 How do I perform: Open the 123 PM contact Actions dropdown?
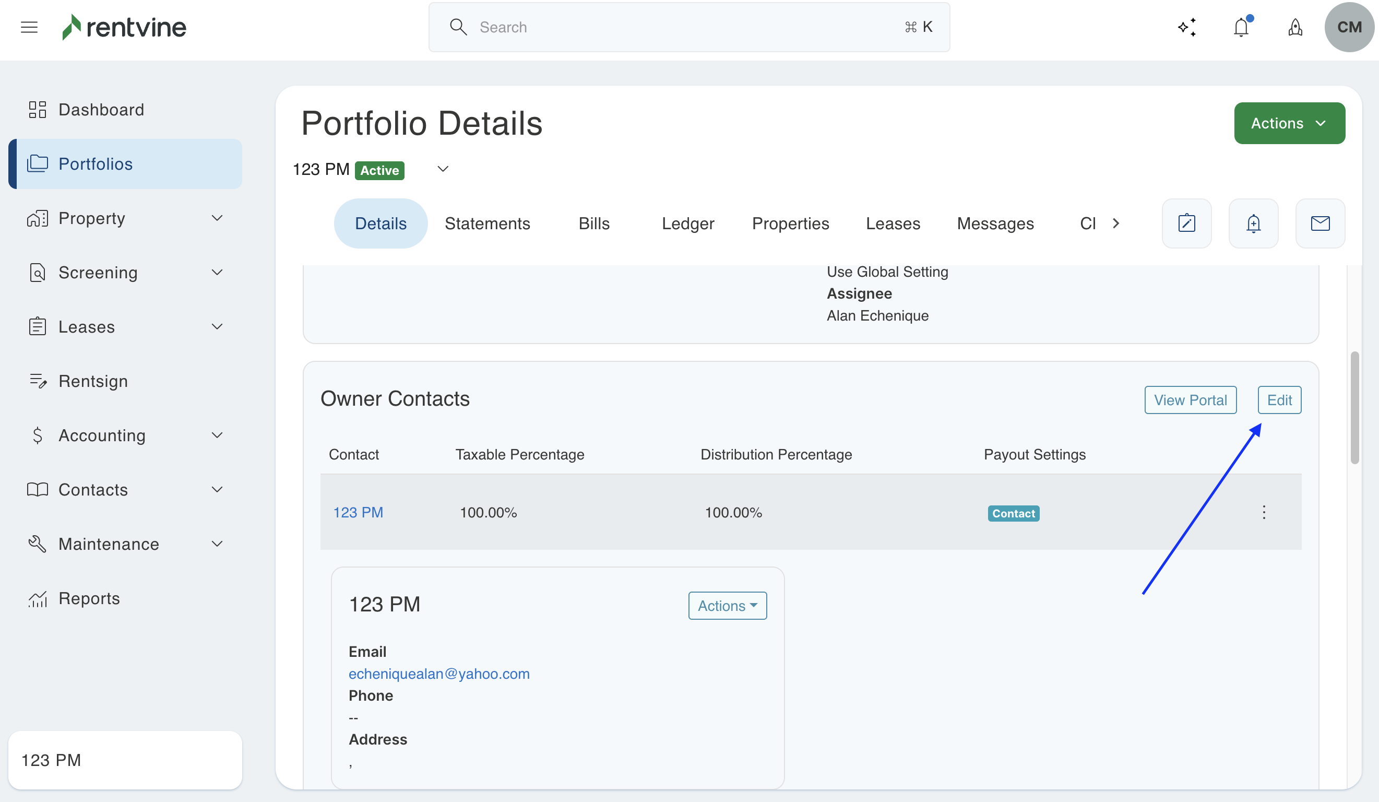tap(727, 606)
